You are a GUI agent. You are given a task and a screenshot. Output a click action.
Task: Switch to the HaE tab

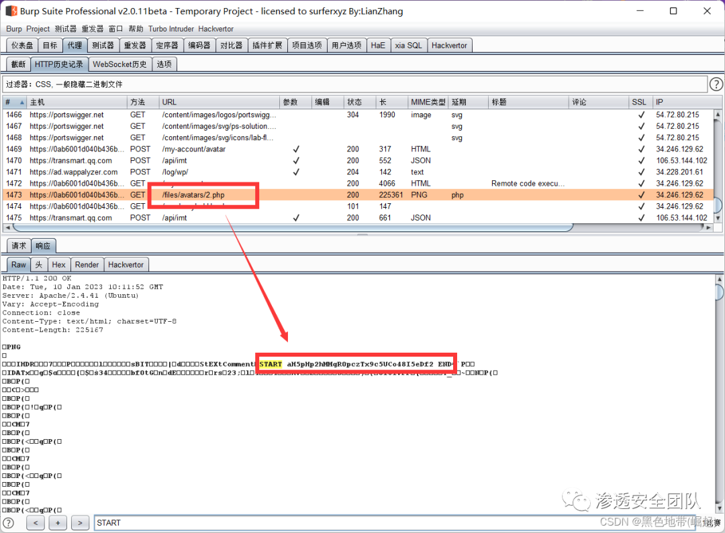click(x=378, y=46)
